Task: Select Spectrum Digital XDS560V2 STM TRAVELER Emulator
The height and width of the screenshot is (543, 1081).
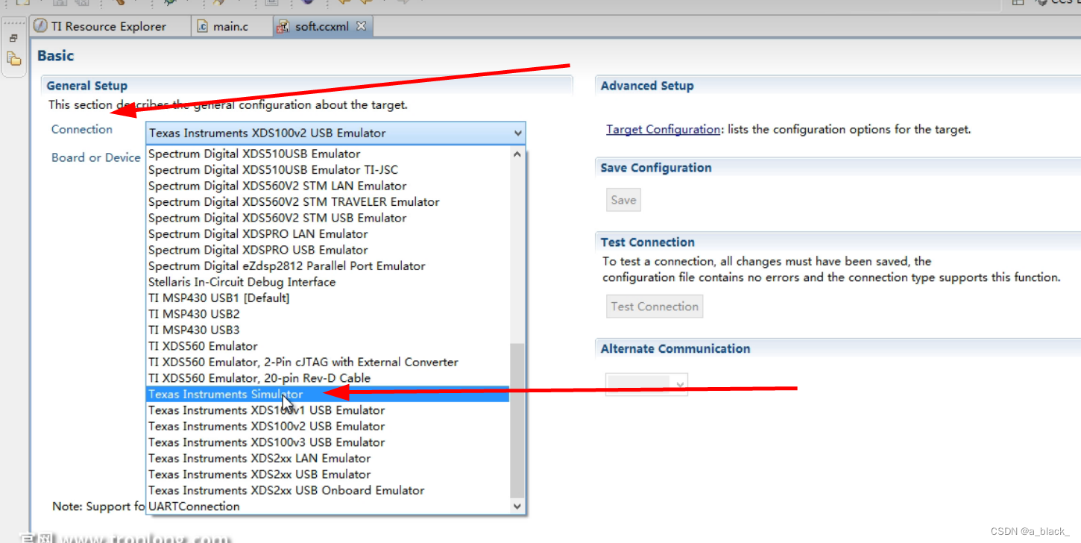Action: click(x=327, y=202)
